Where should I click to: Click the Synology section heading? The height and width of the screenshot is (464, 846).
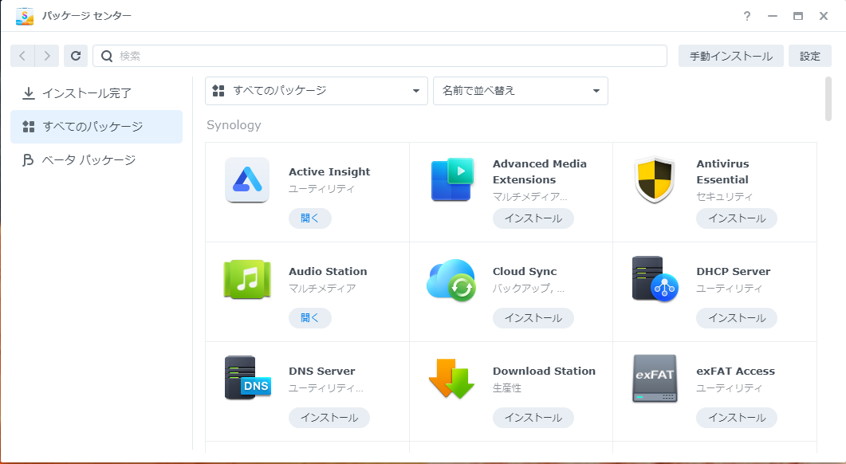[x=234, y=125]
